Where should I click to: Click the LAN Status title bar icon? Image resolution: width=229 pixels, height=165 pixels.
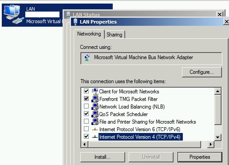tap(68, 15)
